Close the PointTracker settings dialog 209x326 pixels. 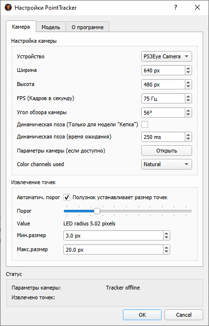point(197,7)
